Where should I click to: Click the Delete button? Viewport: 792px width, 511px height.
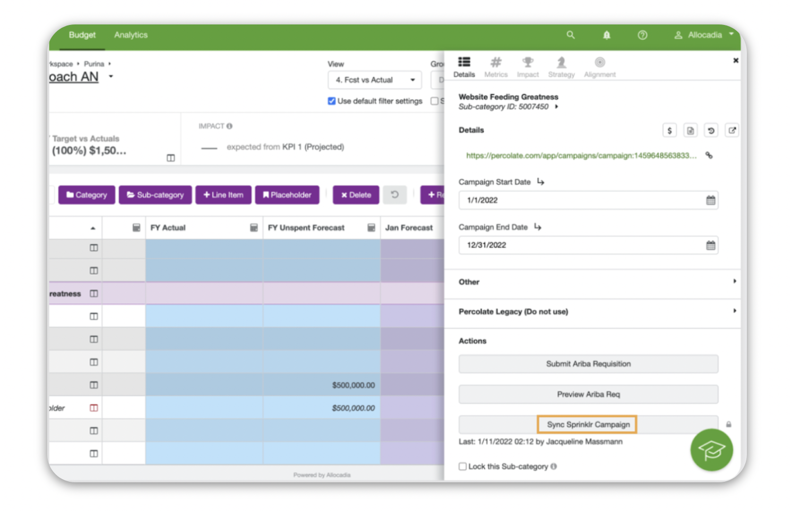356,195
